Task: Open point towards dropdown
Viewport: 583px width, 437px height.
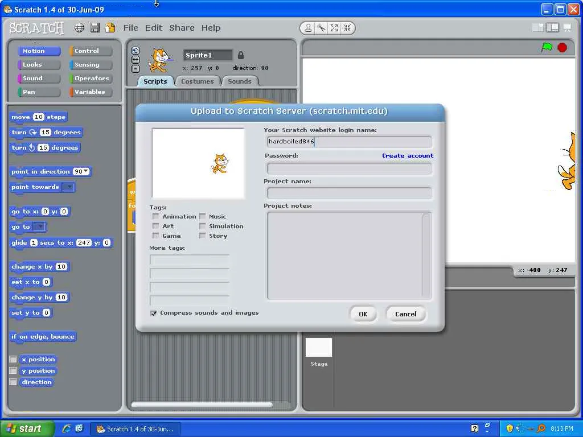Action: pyautogui.click(x=68, y=187)
